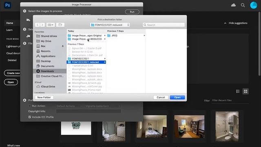
Task: Open What's new link
Action: tap(13, 145)
